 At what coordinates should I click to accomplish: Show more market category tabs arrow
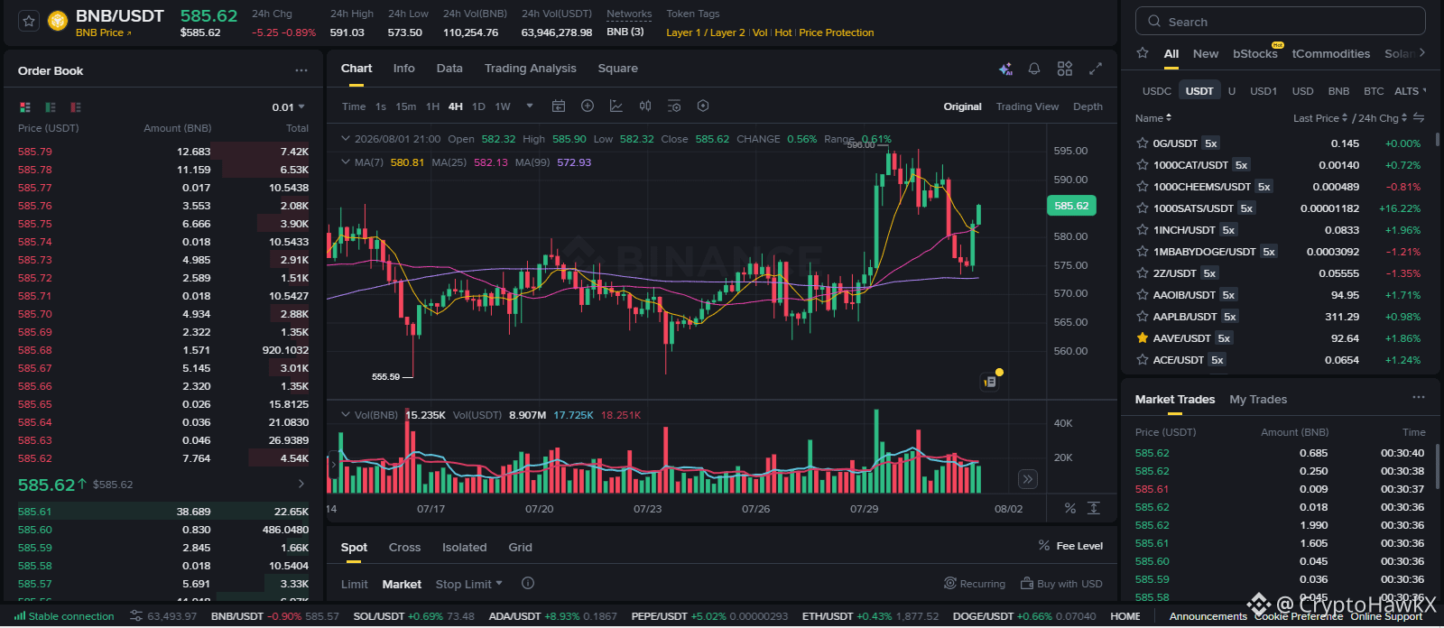coord(1422,53)
